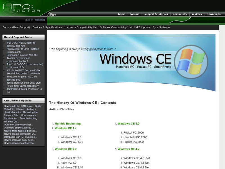Open NTT Docomo LYNX SH-10B Red post
Screen dimensions: 225x169
click(23, 72)
